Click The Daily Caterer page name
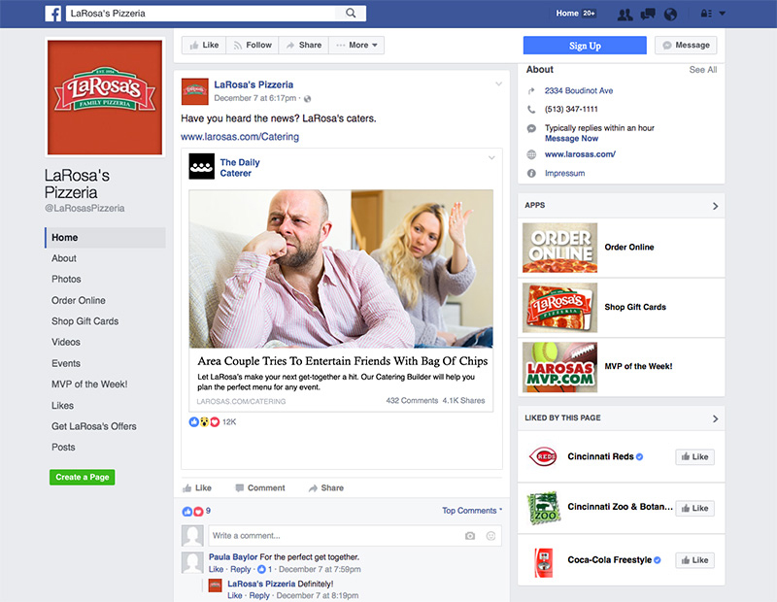The width and height of the screenshot is (777, 602). pyautogui.click(x=240, y=168)
